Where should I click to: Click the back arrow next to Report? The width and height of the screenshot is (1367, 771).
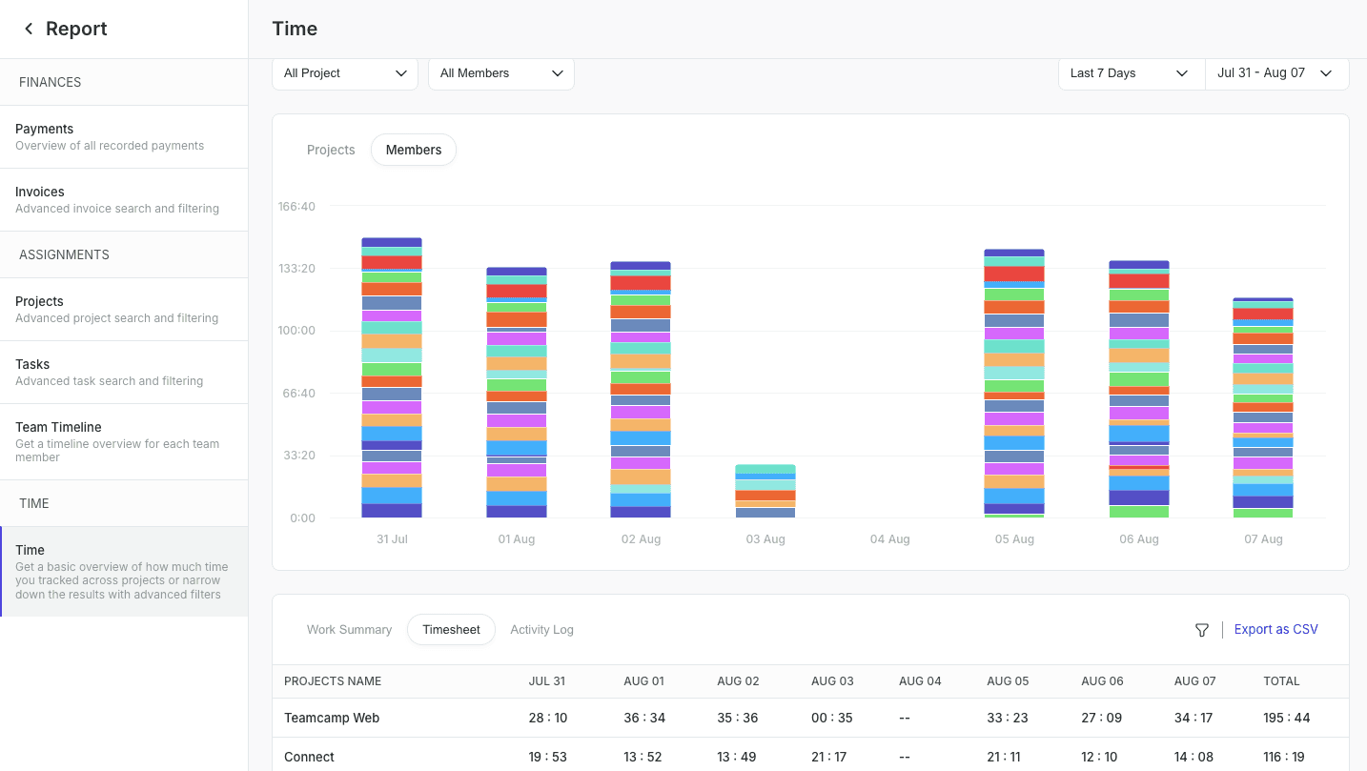(x=29, y=29)
